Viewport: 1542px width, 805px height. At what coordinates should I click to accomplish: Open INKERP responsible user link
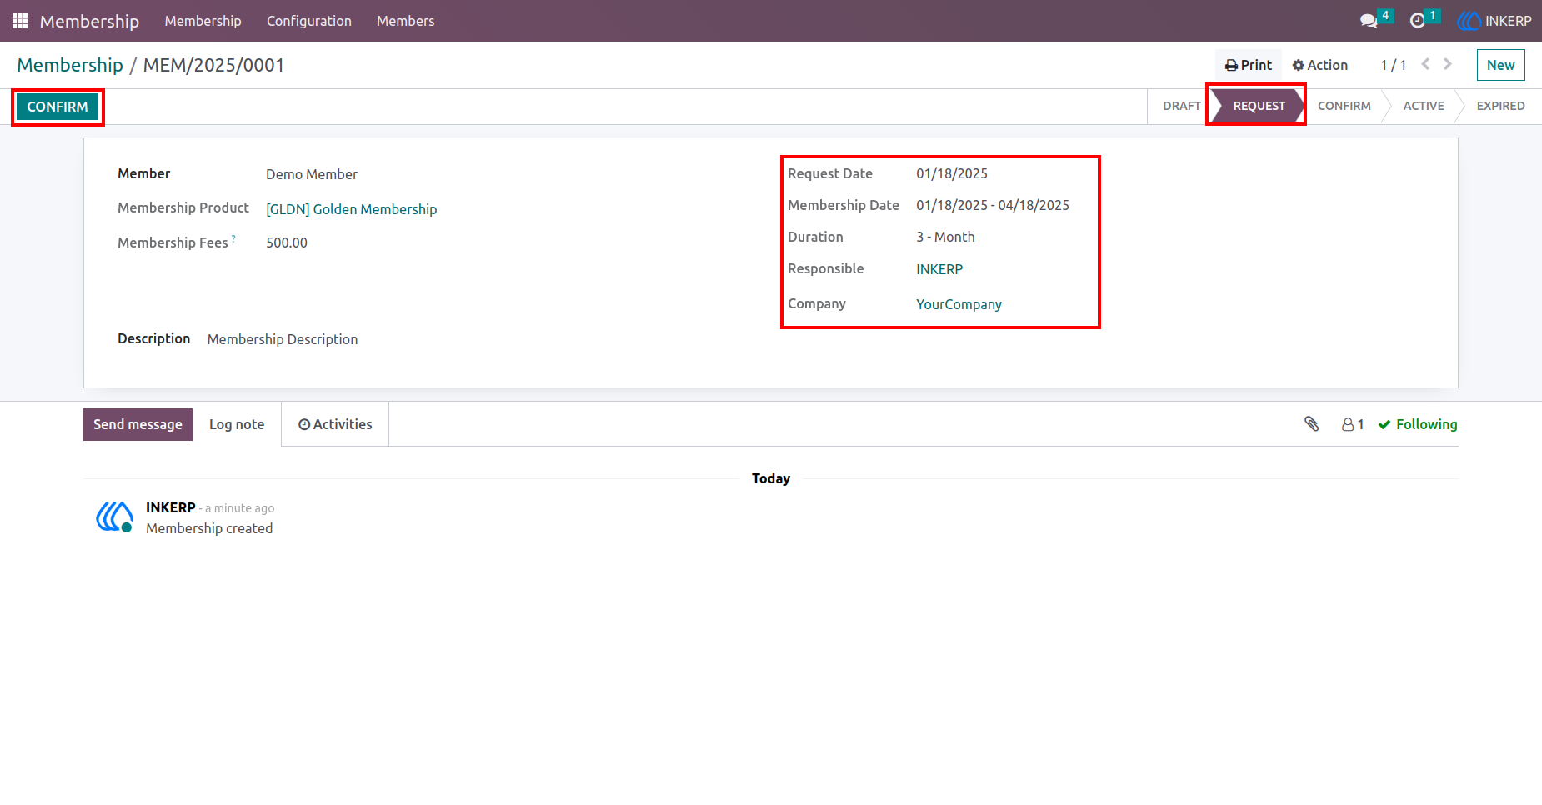(x=939, y=269)
